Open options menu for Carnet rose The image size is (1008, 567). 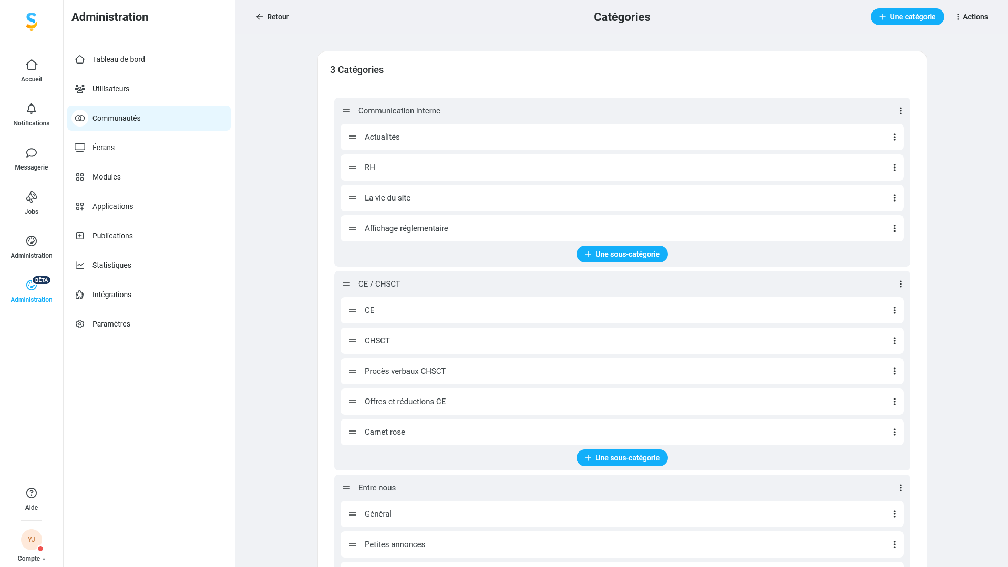click(894, 432)
